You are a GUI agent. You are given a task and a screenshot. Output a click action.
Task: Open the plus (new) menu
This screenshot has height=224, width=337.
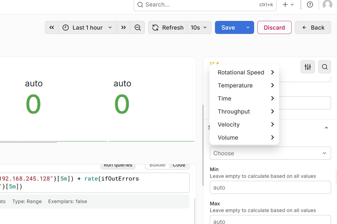click(288, 5)
